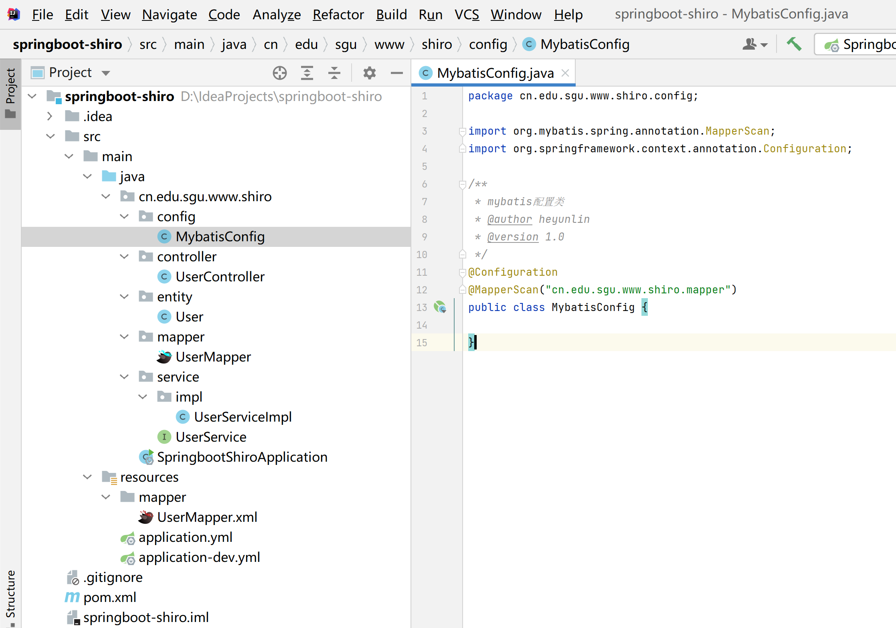Open the Springboot run configuration selector
Image resolution: width=896 pixels, height=628 pixels.
[x=858, y=44]
